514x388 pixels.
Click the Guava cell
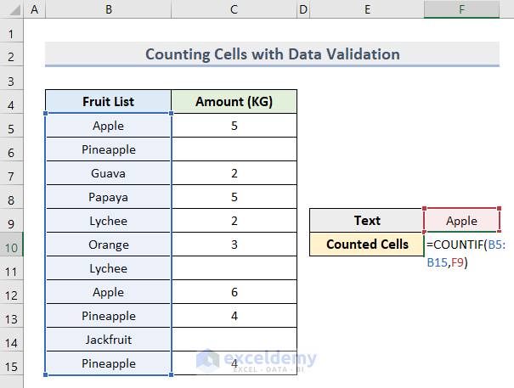[108, 173]
